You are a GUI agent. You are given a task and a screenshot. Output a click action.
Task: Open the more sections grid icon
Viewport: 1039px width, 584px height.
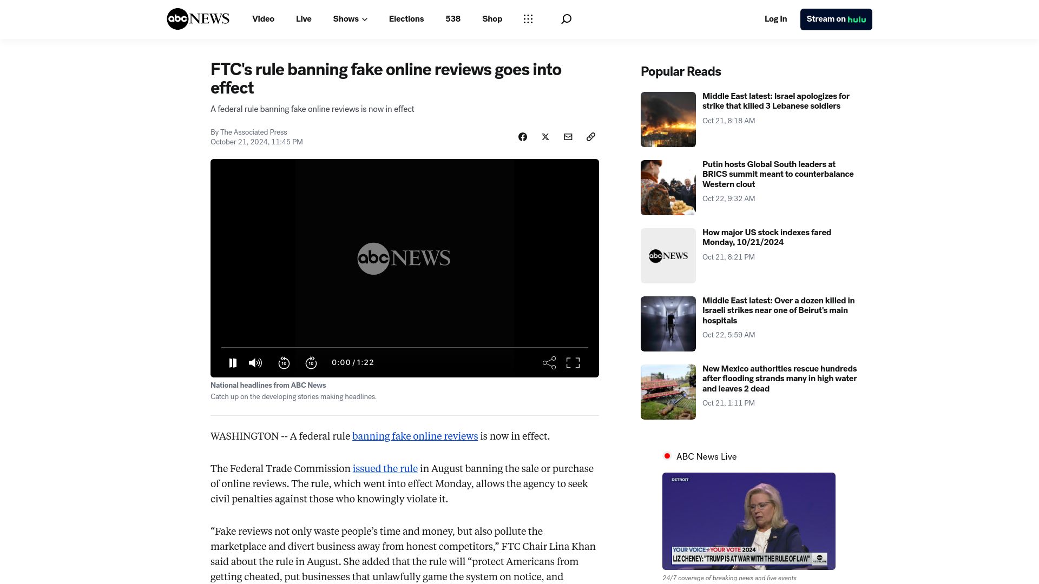[x=528, y=19]
